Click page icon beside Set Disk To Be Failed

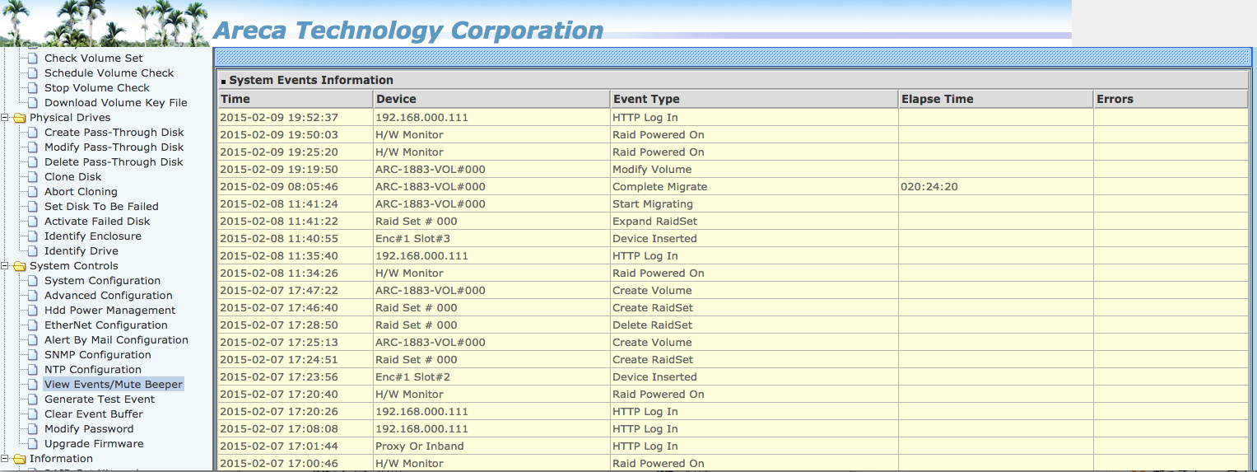33,207
